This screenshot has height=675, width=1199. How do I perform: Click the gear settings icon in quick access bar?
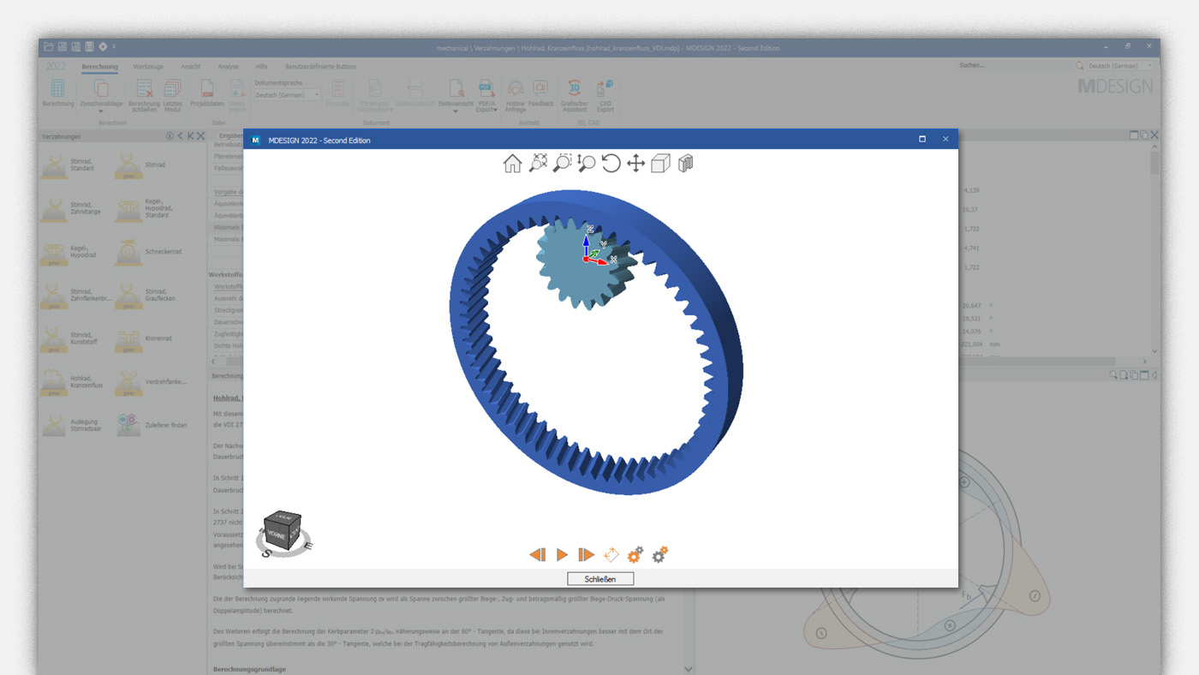[103, 47]
